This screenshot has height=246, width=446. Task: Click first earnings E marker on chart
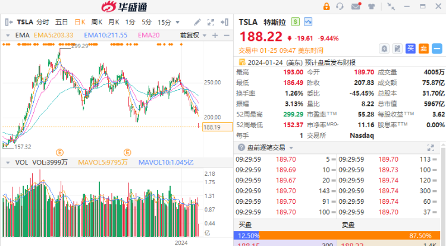59,153
